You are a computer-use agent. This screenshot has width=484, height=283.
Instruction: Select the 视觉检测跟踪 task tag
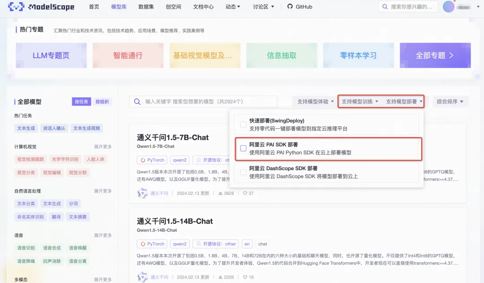click(30, 159)
